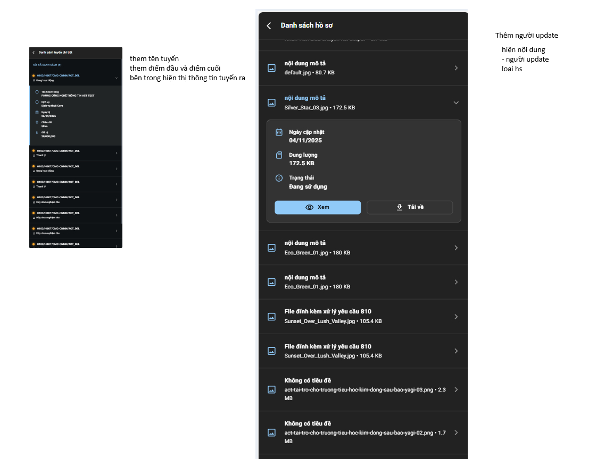Click image icon of Silver_Star_03.jpg row
Image resolution: width=613 pixels, height=459 pixels.
click(271, 103)
